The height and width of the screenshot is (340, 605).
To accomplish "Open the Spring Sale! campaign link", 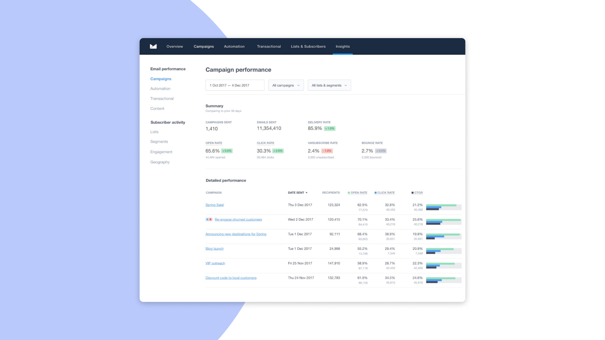I will (x=215, y=205).
